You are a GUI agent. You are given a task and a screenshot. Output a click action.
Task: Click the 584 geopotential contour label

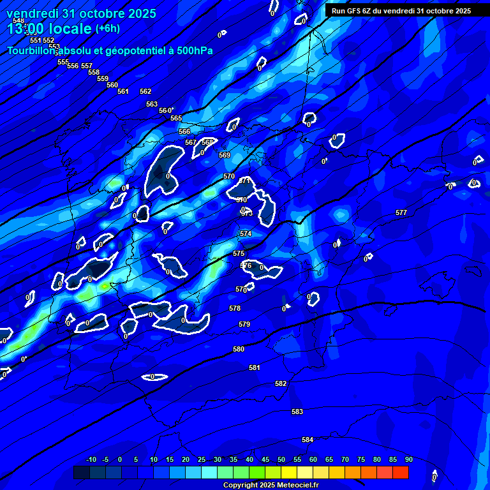pyautogui.click(x=308, y=440)
